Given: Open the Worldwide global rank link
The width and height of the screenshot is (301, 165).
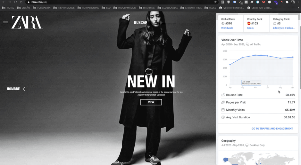Looking at the screenshot, I should tap(227, 28).
